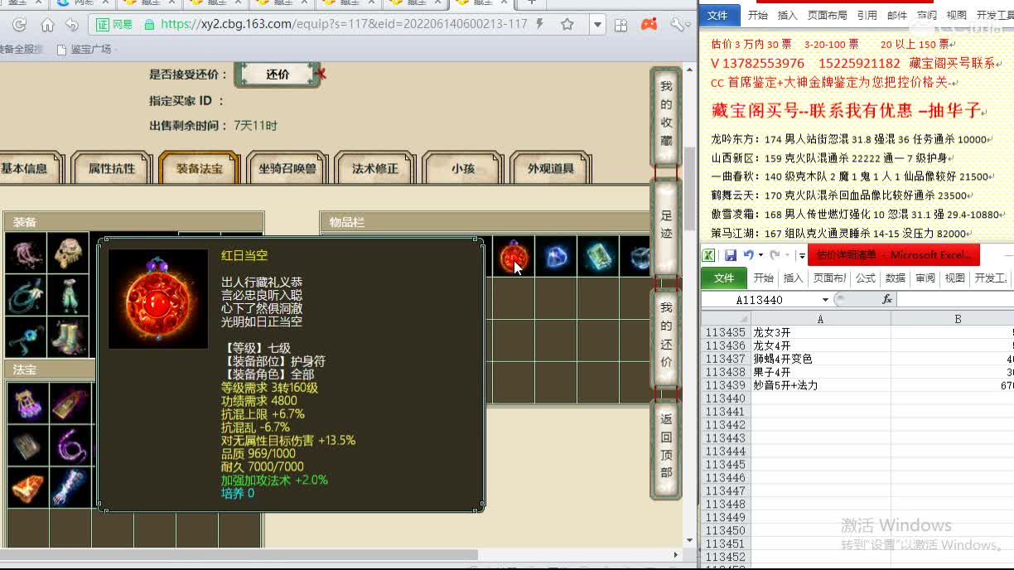Click the gray stone tablet treasure icon
1014x570 pixels.
click(27, 445)
